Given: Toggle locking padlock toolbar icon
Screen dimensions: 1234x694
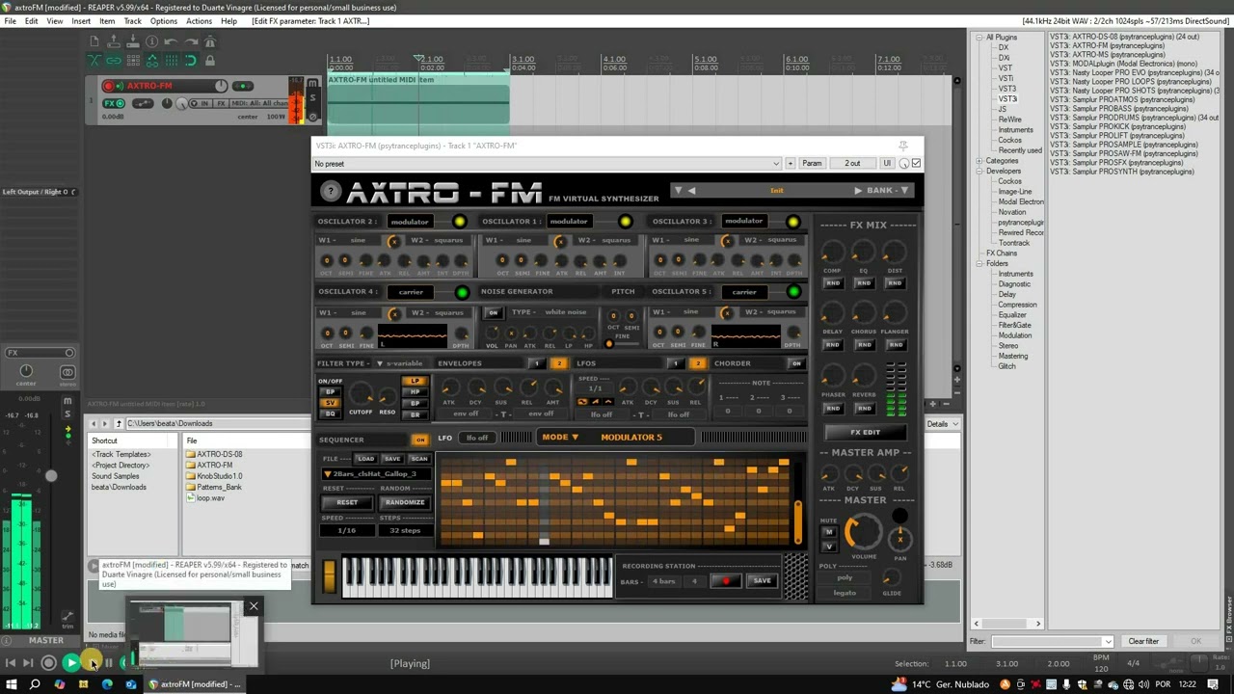Looking at the screenshot, I should 210,60.
